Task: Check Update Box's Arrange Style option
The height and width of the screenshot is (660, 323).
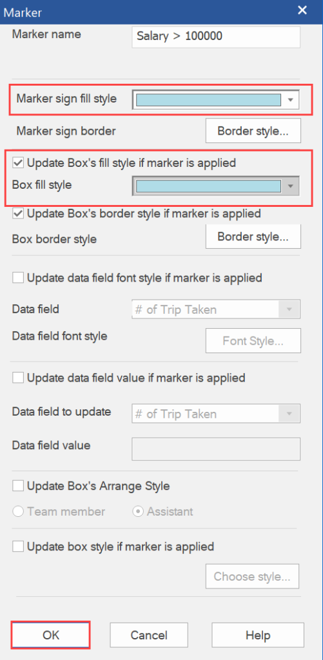Action: point(18,486)
